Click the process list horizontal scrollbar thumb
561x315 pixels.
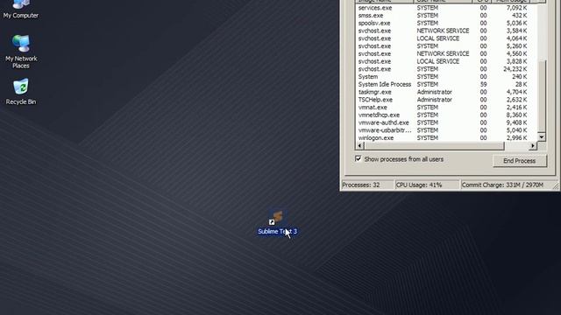pos(434,145)
